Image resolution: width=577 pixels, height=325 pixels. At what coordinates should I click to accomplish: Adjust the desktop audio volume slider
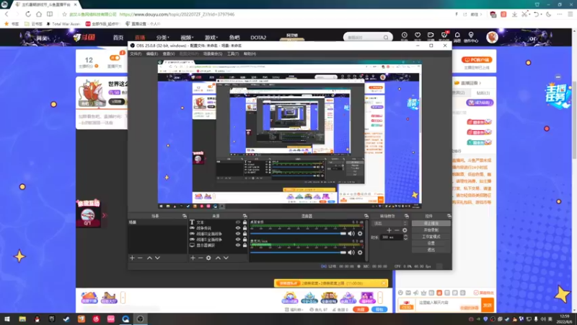coord(299,233)
